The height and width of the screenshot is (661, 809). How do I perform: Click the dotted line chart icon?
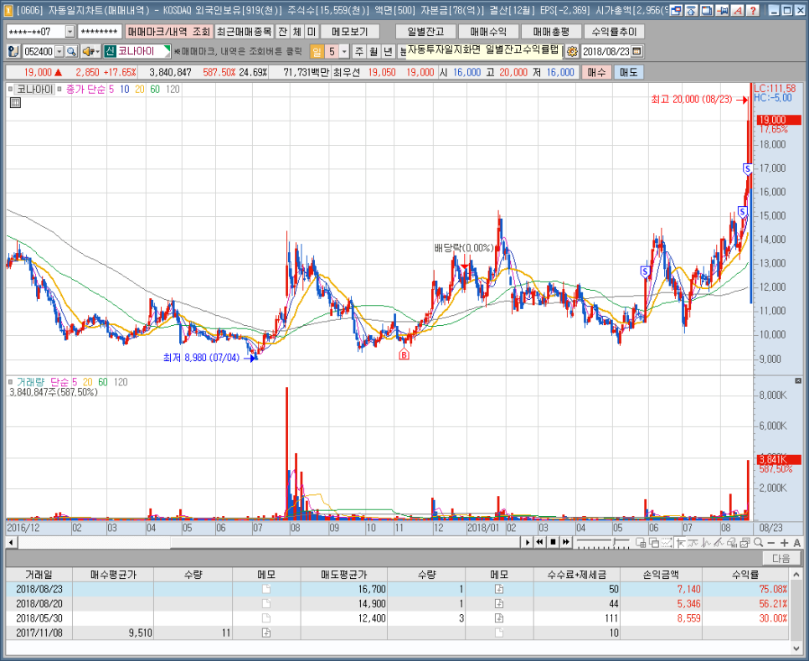pyautogui.click(x=667, y=543)
